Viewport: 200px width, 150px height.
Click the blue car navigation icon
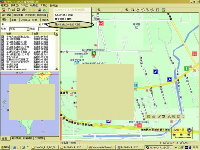click(40, 10)
